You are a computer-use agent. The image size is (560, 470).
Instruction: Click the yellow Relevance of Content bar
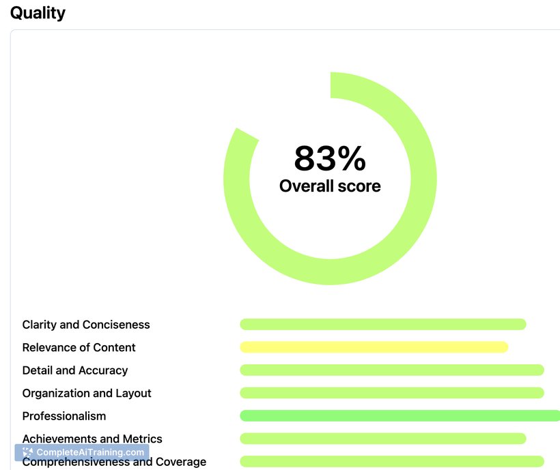coord(374,347)
